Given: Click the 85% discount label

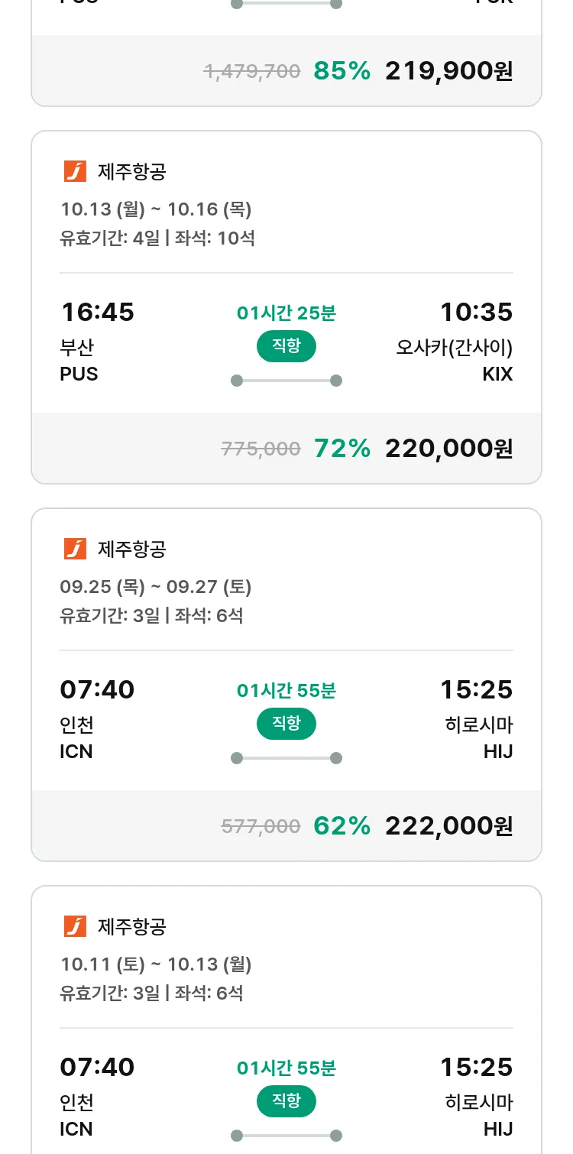Looking at the screenshot, I should coord(342,71).
